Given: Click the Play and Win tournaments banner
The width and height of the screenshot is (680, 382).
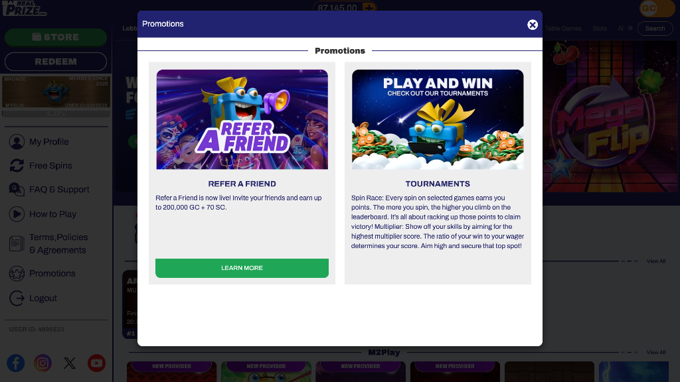Looking at the screenshot, I should click(x=438, y=119).
